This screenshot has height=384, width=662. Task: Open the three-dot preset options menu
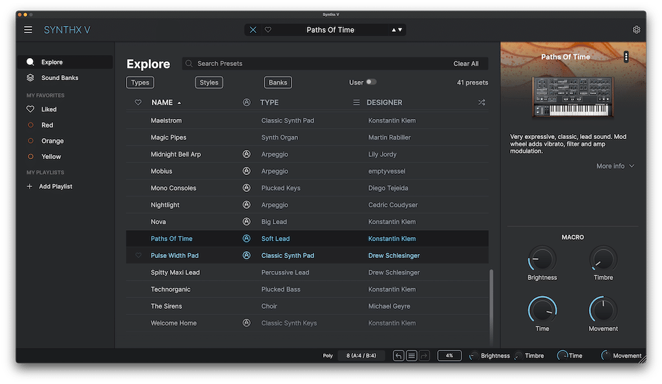[x=626, y=57]
